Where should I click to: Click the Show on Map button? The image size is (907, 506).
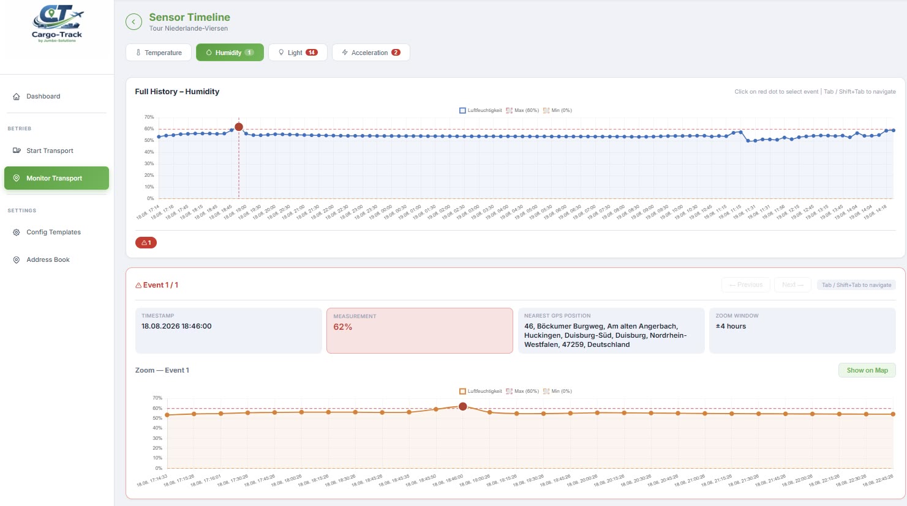[867, 370]
